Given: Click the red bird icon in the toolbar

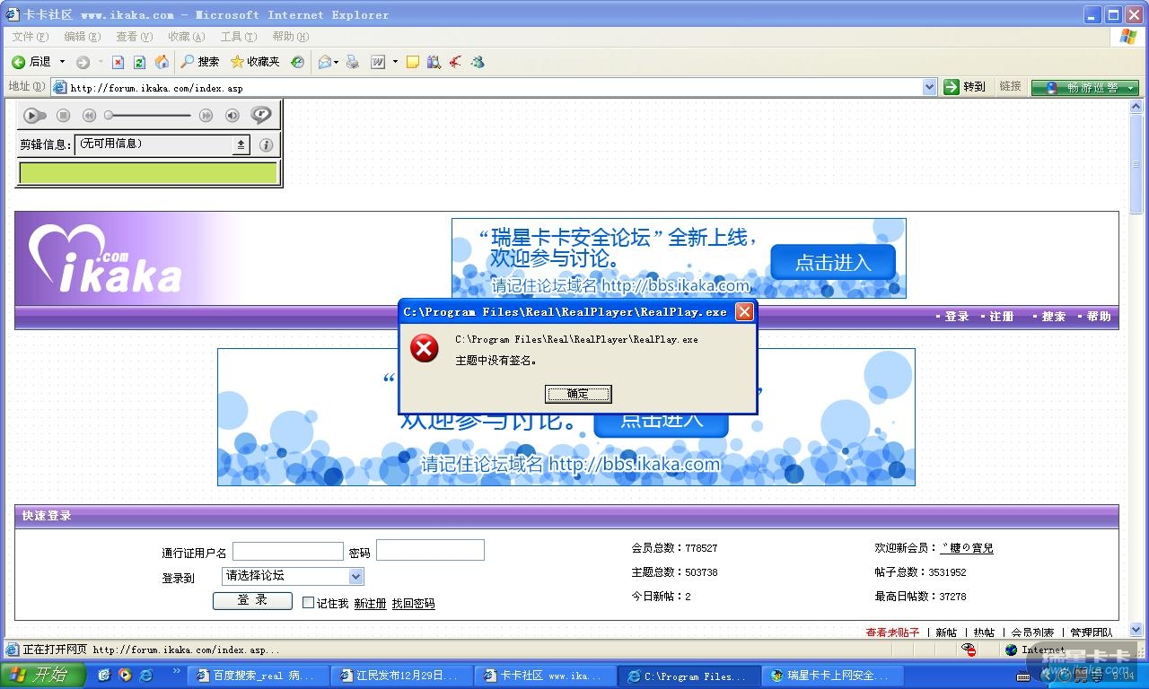Looking at the screenshot, I should (x=456, y=62).
